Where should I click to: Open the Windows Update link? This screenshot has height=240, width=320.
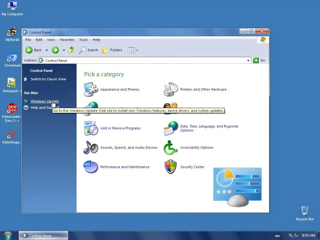point(44,101)
